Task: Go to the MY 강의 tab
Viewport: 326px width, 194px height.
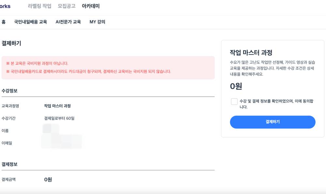Action: click(97, 22)
